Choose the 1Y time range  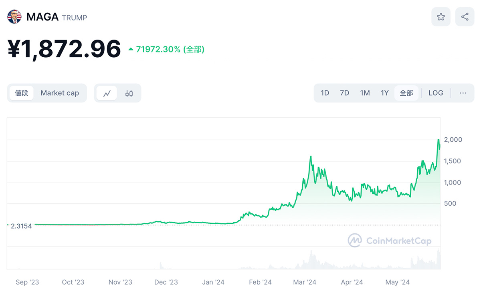(385, 93)
